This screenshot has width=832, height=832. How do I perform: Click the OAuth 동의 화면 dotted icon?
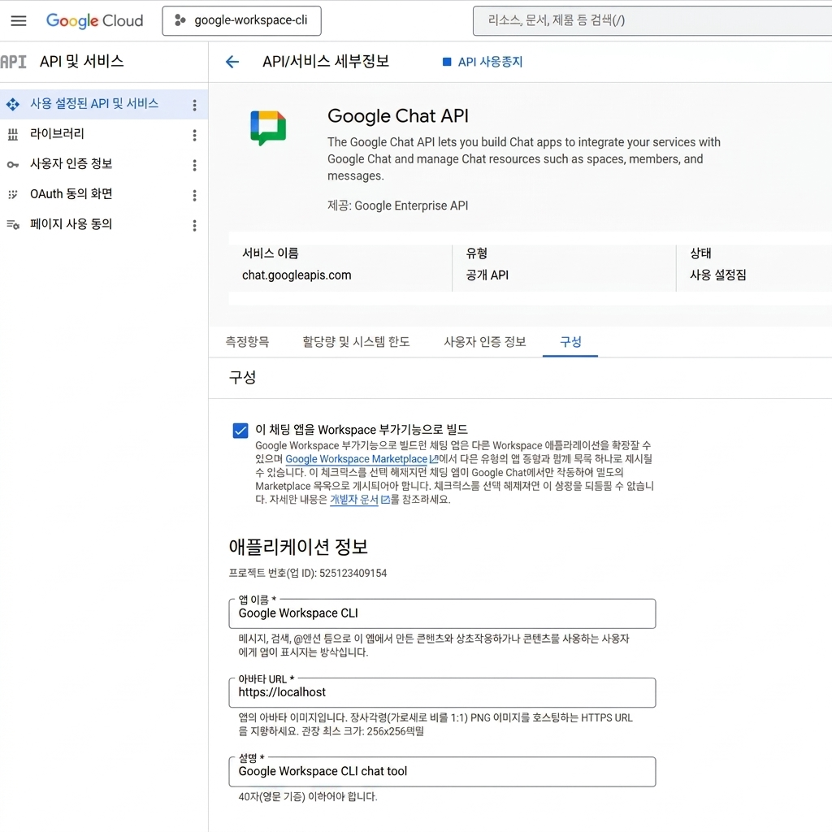pos(13,195)
